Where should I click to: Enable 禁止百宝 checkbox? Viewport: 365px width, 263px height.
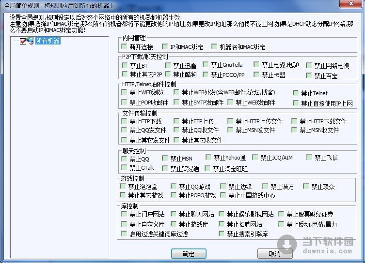[309, 76]
